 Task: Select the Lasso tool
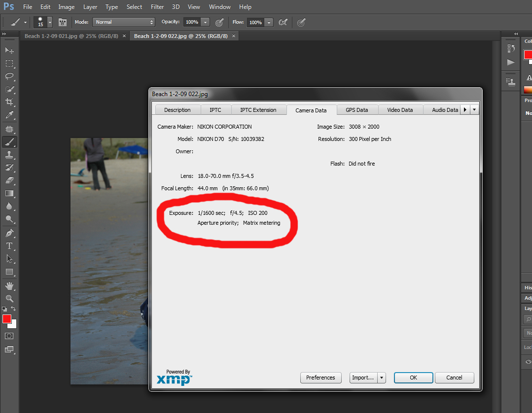9,76
